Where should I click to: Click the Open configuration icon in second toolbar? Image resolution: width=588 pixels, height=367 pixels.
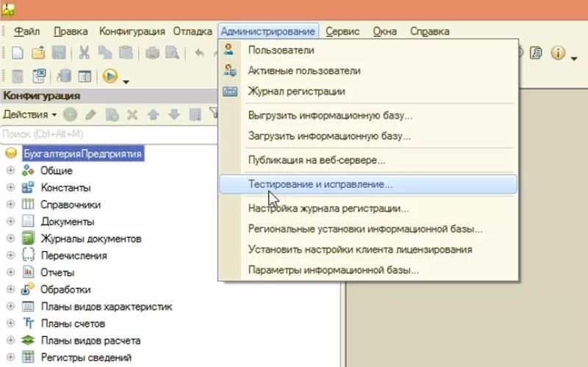tap(17, 76)
